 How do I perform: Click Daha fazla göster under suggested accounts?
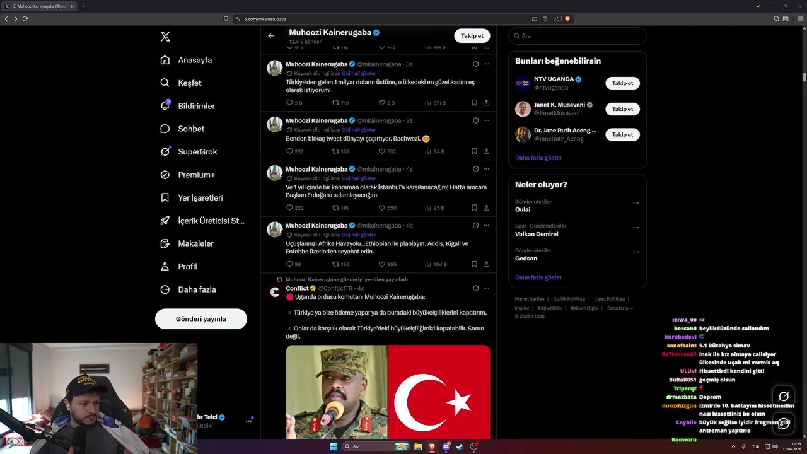click(x=538, y=158)
